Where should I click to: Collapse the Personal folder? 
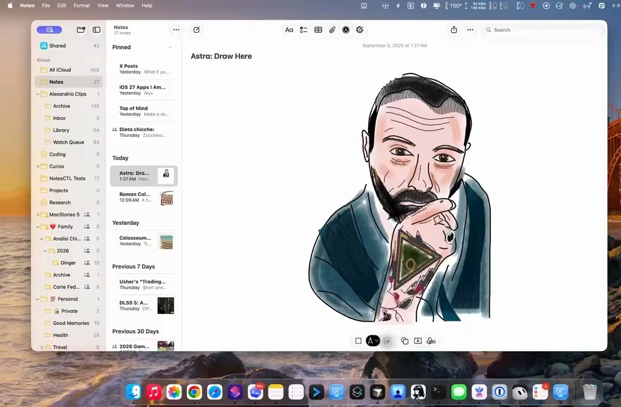pyautogui.click(x=38, y=299)
